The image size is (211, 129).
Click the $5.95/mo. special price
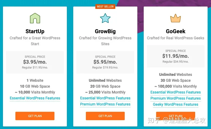click(105, 62)
